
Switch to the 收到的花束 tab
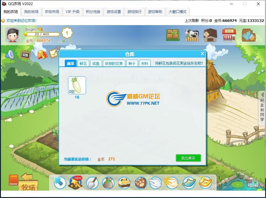pos(114,64)
